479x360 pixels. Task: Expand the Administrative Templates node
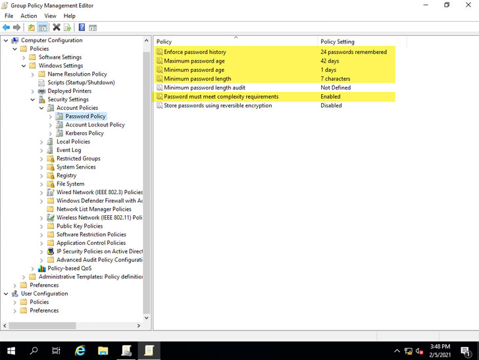click(x=24, y=277)
